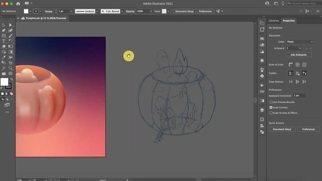Expand the opacity slider arrow
This screenshot has height=181, width=322.
click(151, 11)
